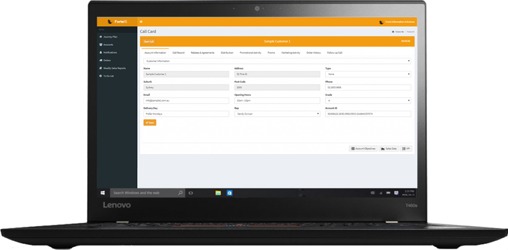Switch to the Call Record tab
This screenshot has width=508, height=250.
179,52
